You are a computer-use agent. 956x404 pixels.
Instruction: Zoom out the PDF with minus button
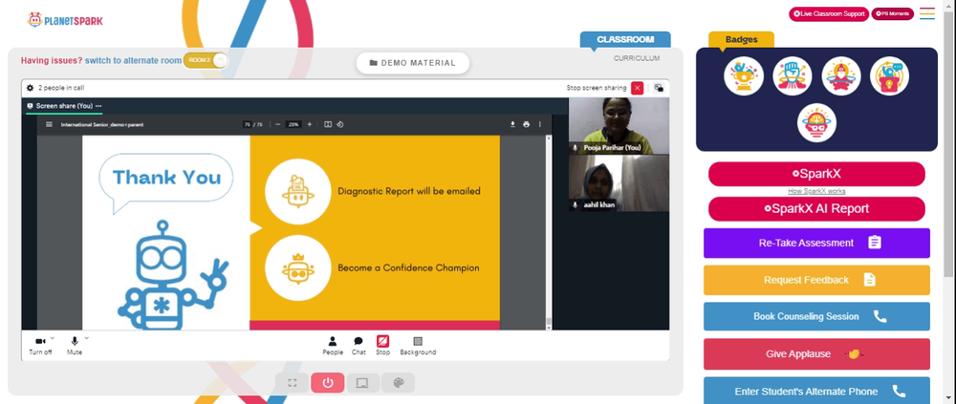278,124
